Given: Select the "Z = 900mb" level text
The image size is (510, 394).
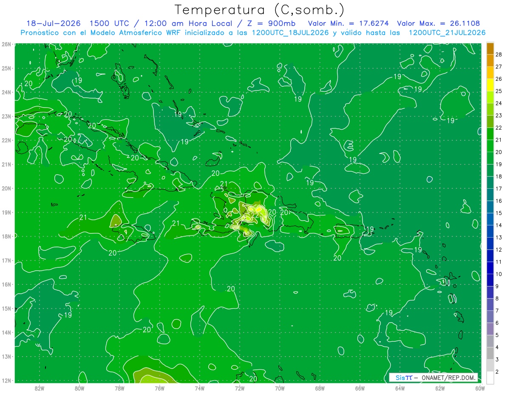Looking at the screenshot, I should 272,23.
